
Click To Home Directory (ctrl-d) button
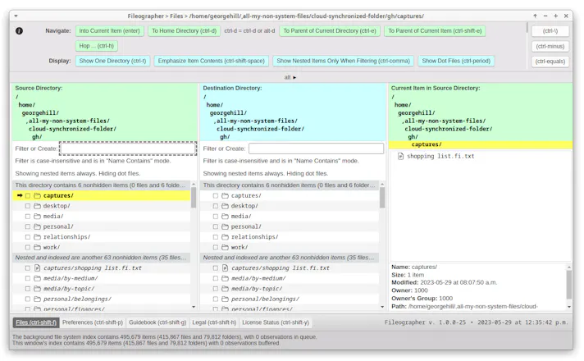[184, 31]
